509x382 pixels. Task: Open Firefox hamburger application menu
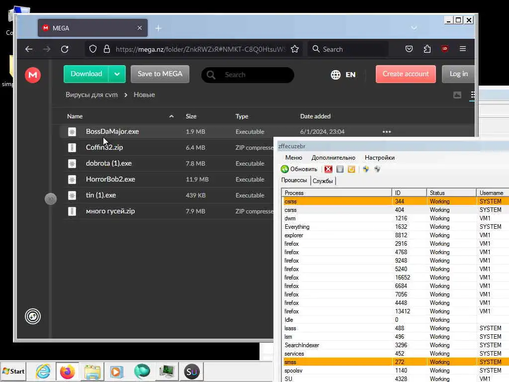pyautogui.click(x=463, y=49)
